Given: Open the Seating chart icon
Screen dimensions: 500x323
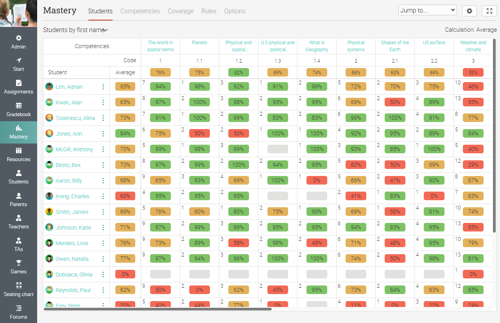Looking at the screenshot, I should tap(18, 285).
